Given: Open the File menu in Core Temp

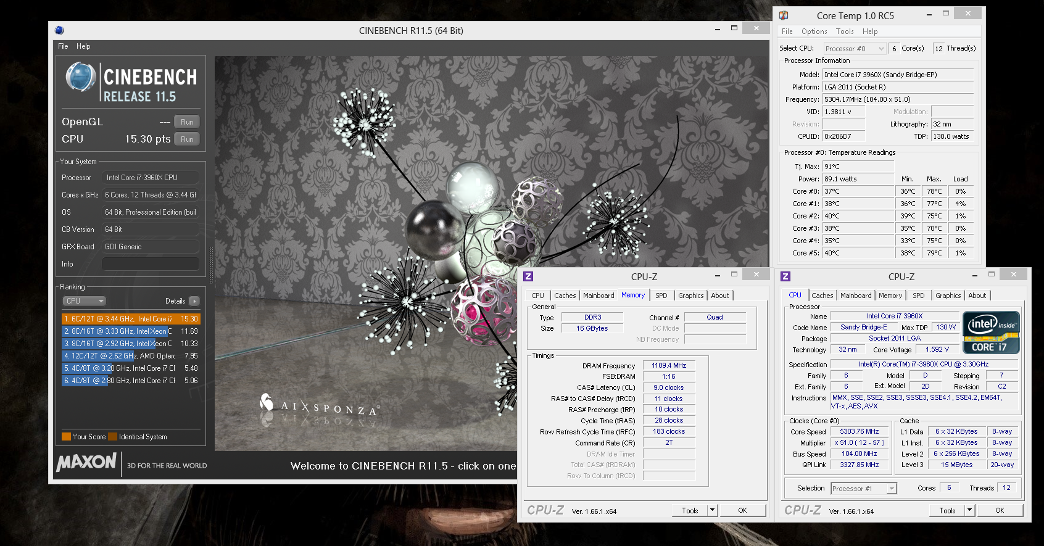Looking at the screenshot, I should [x=787, y=31].
